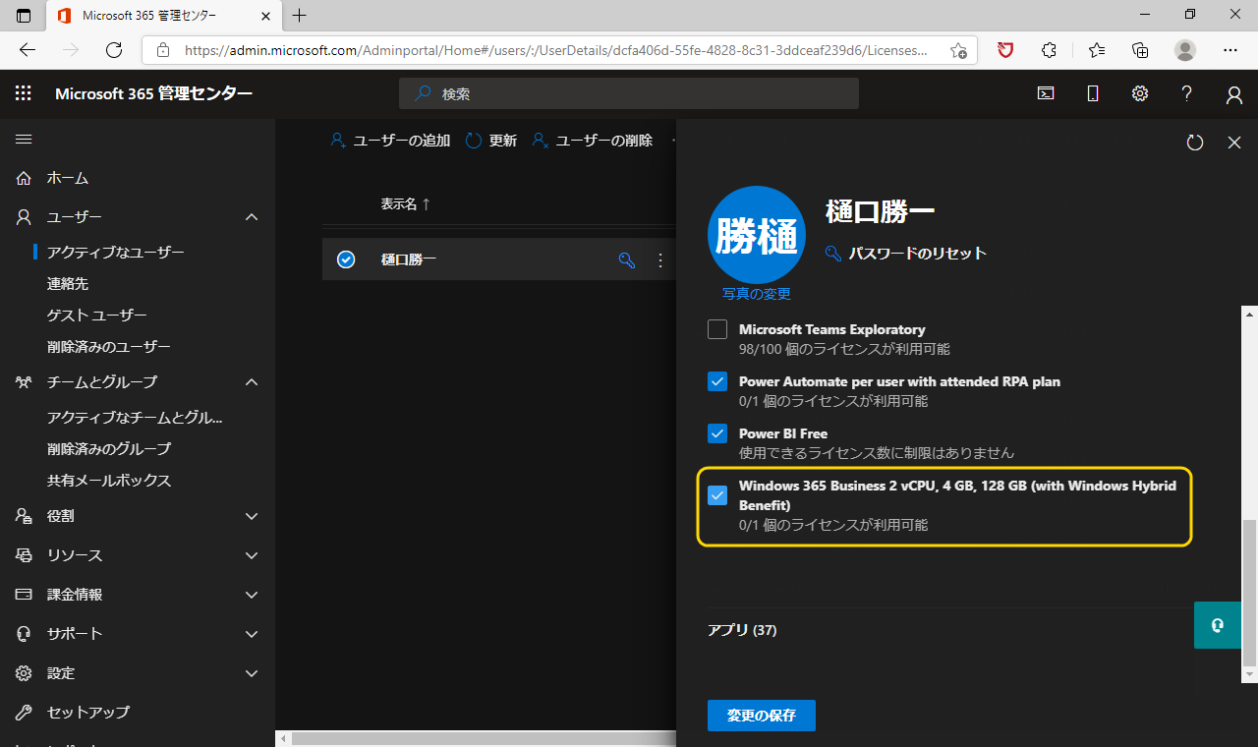Viewport: 1258px width, 747px height.
Task: Open a new browser tab
Action: [300, 16]
